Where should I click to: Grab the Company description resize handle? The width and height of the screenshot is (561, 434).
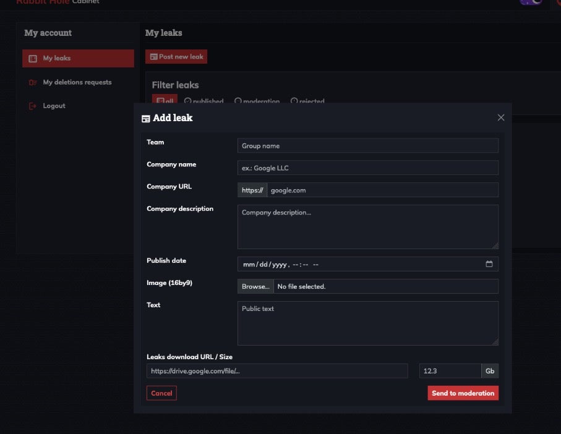(x=495, y=245)
